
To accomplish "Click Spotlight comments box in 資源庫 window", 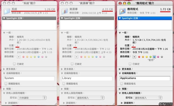I will (87, 25).
